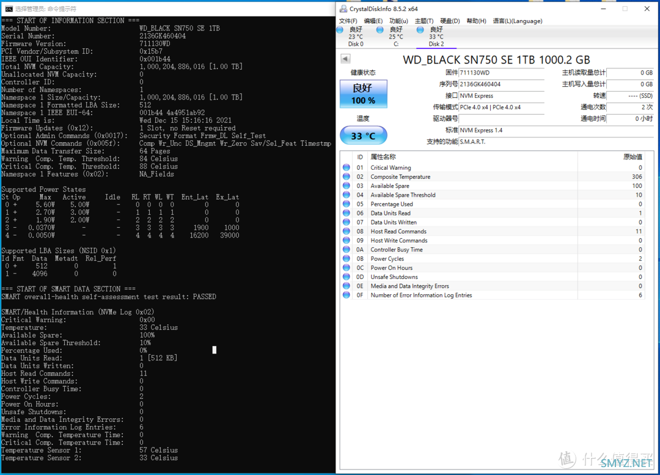Click the status orb for Host Read Commands
Screen dimensions: 660x475
click(346, 231)
